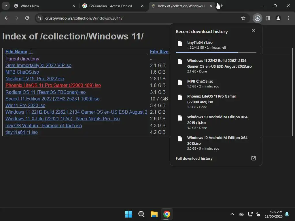Reload the current page

pyautogui.click(x=27, y=18)
